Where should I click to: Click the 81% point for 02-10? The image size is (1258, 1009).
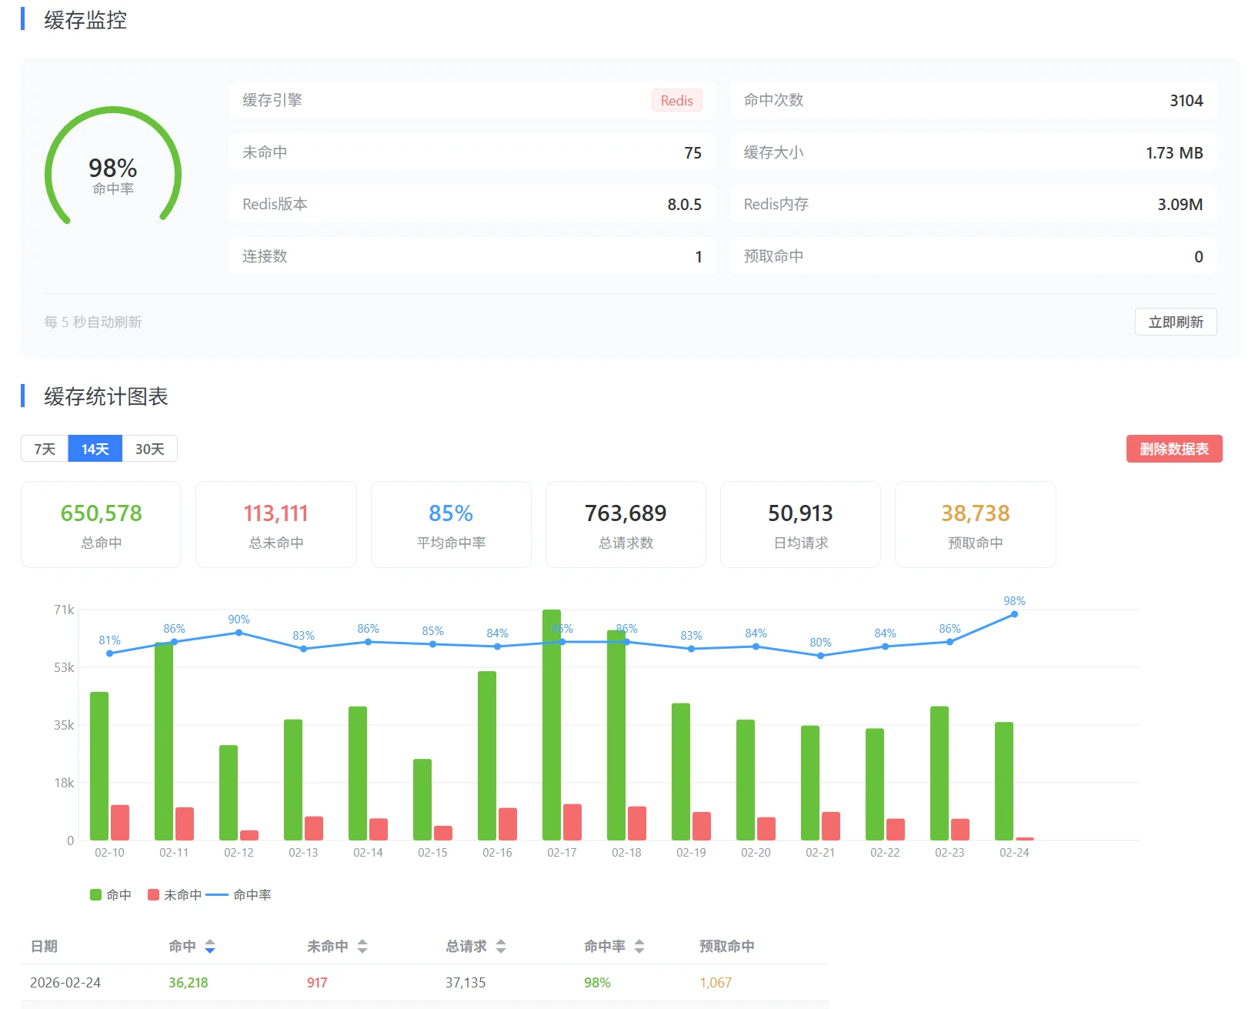(109, 653)
